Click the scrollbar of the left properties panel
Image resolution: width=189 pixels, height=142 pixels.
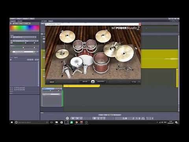(38, 74)
